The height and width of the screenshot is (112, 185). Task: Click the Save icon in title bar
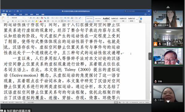pos(7,11)
